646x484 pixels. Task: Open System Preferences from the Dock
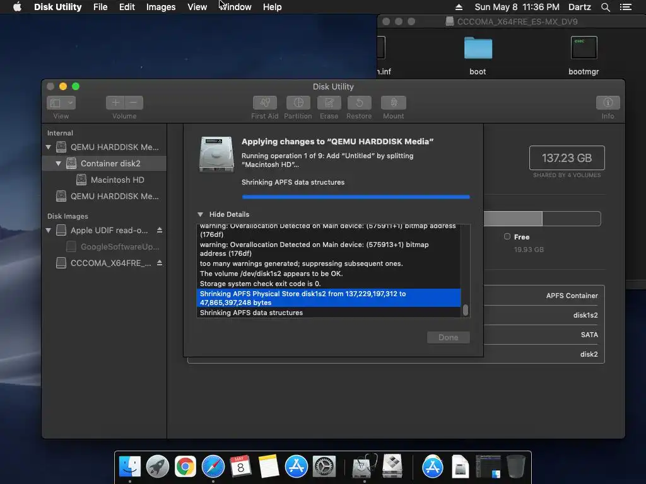point(324,467)
